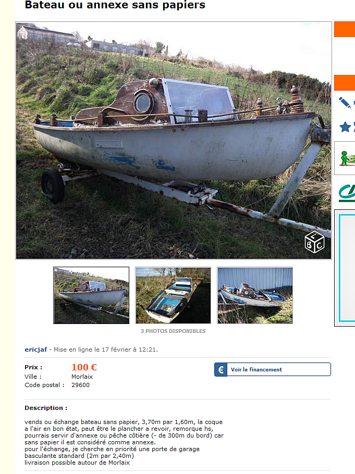Open the third thumbnail near blue wall
The image size is (355, 474).
(255, 295)
